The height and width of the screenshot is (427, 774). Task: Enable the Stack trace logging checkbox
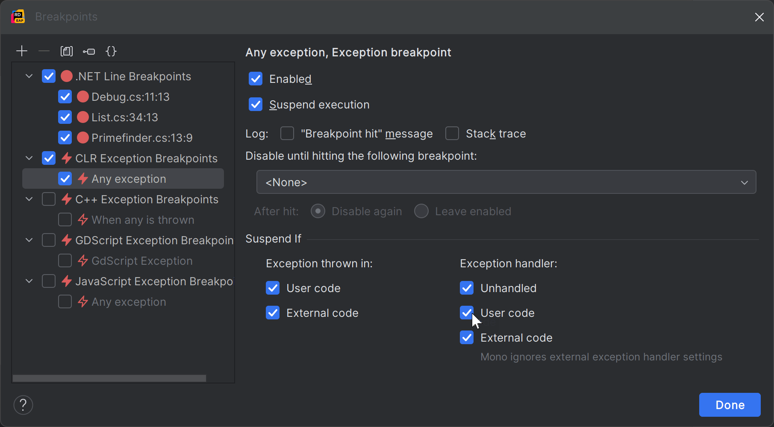[x=452, y=134]
